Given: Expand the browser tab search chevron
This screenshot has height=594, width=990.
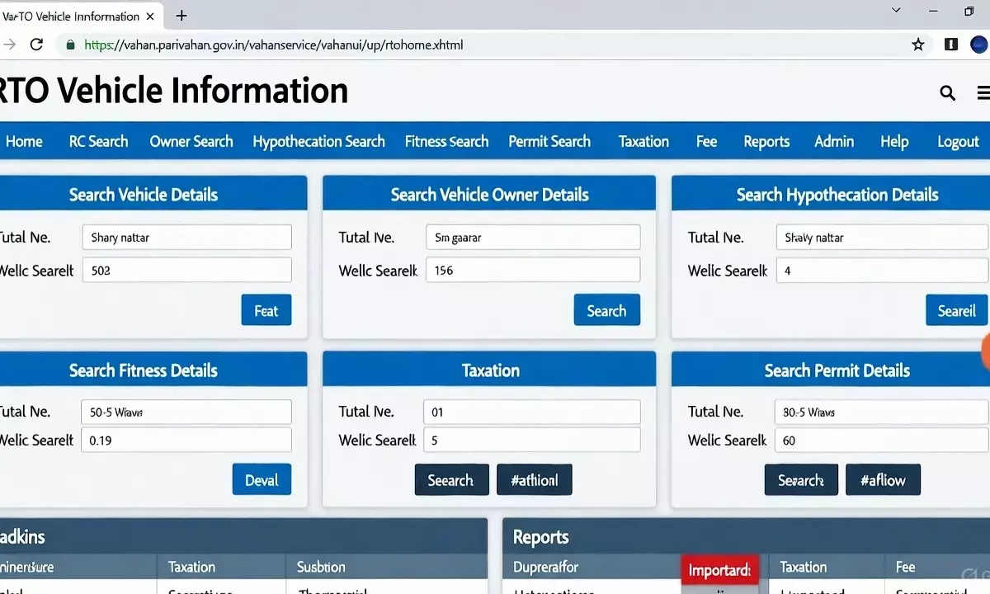Looking at the screenshot, I should click(x=897, y=10).
